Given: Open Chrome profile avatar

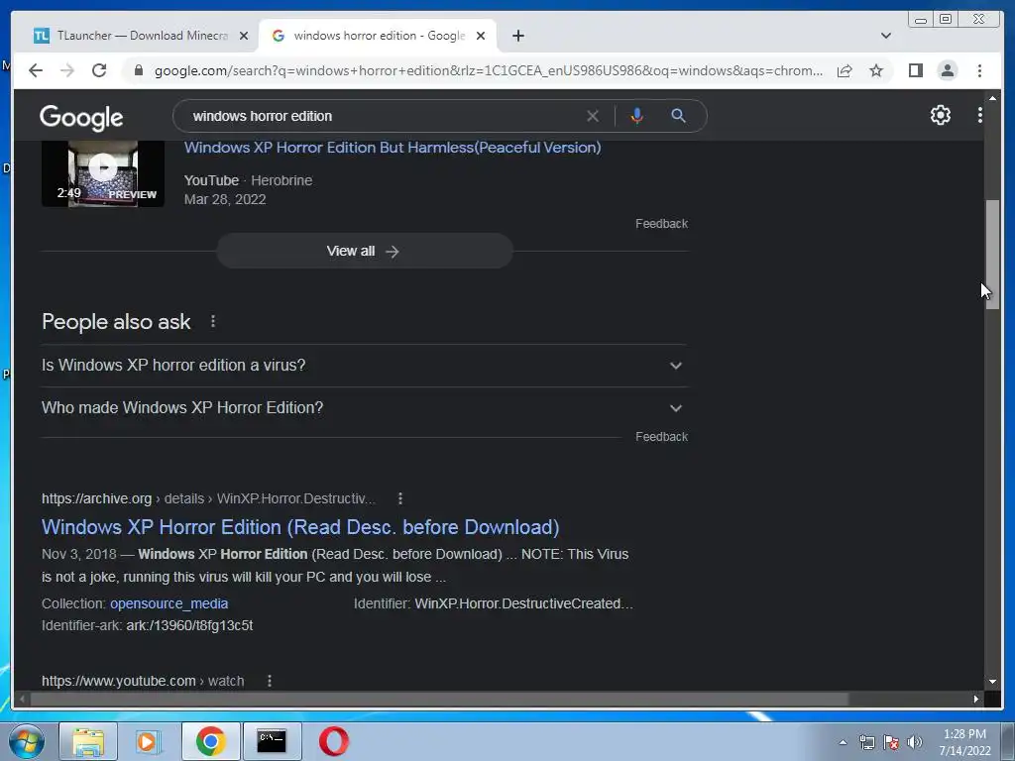Looking at the screenshot, I should tap(947, 70).
